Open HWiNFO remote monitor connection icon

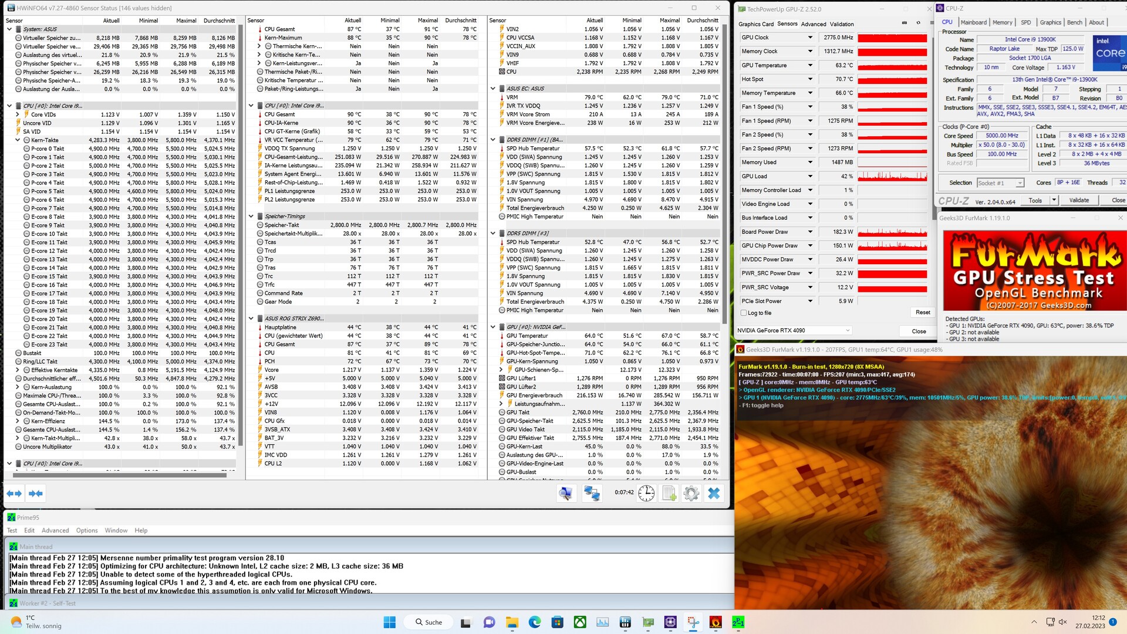pyautogui.click(x=566, y=493)
